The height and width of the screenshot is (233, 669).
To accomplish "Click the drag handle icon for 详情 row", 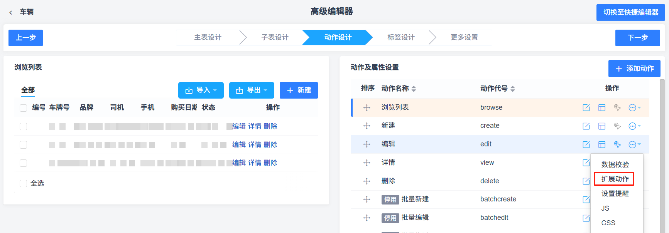I will 367,163.
